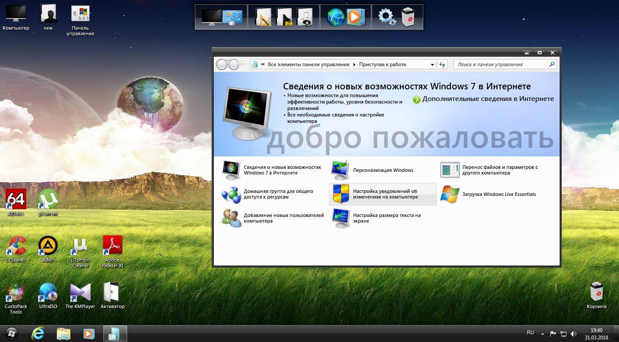Click the Загрузка Windows Live Essentials icon

450,195
